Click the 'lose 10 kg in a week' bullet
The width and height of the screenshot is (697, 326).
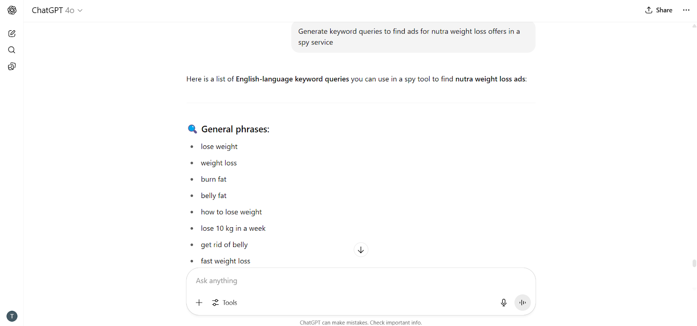pyautogui.click(x=233, y=229)
